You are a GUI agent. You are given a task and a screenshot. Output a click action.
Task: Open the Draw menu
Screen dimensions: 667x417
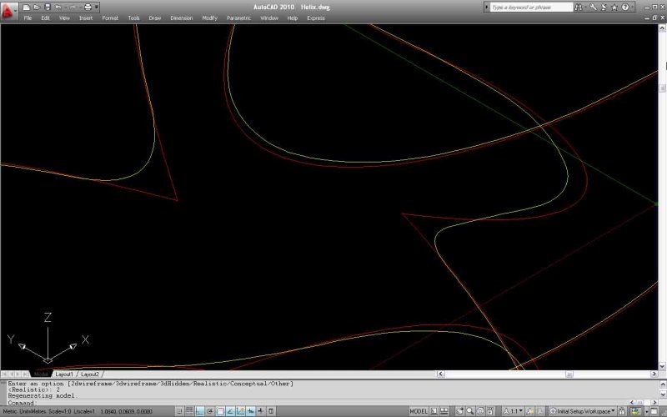point(155,18)
